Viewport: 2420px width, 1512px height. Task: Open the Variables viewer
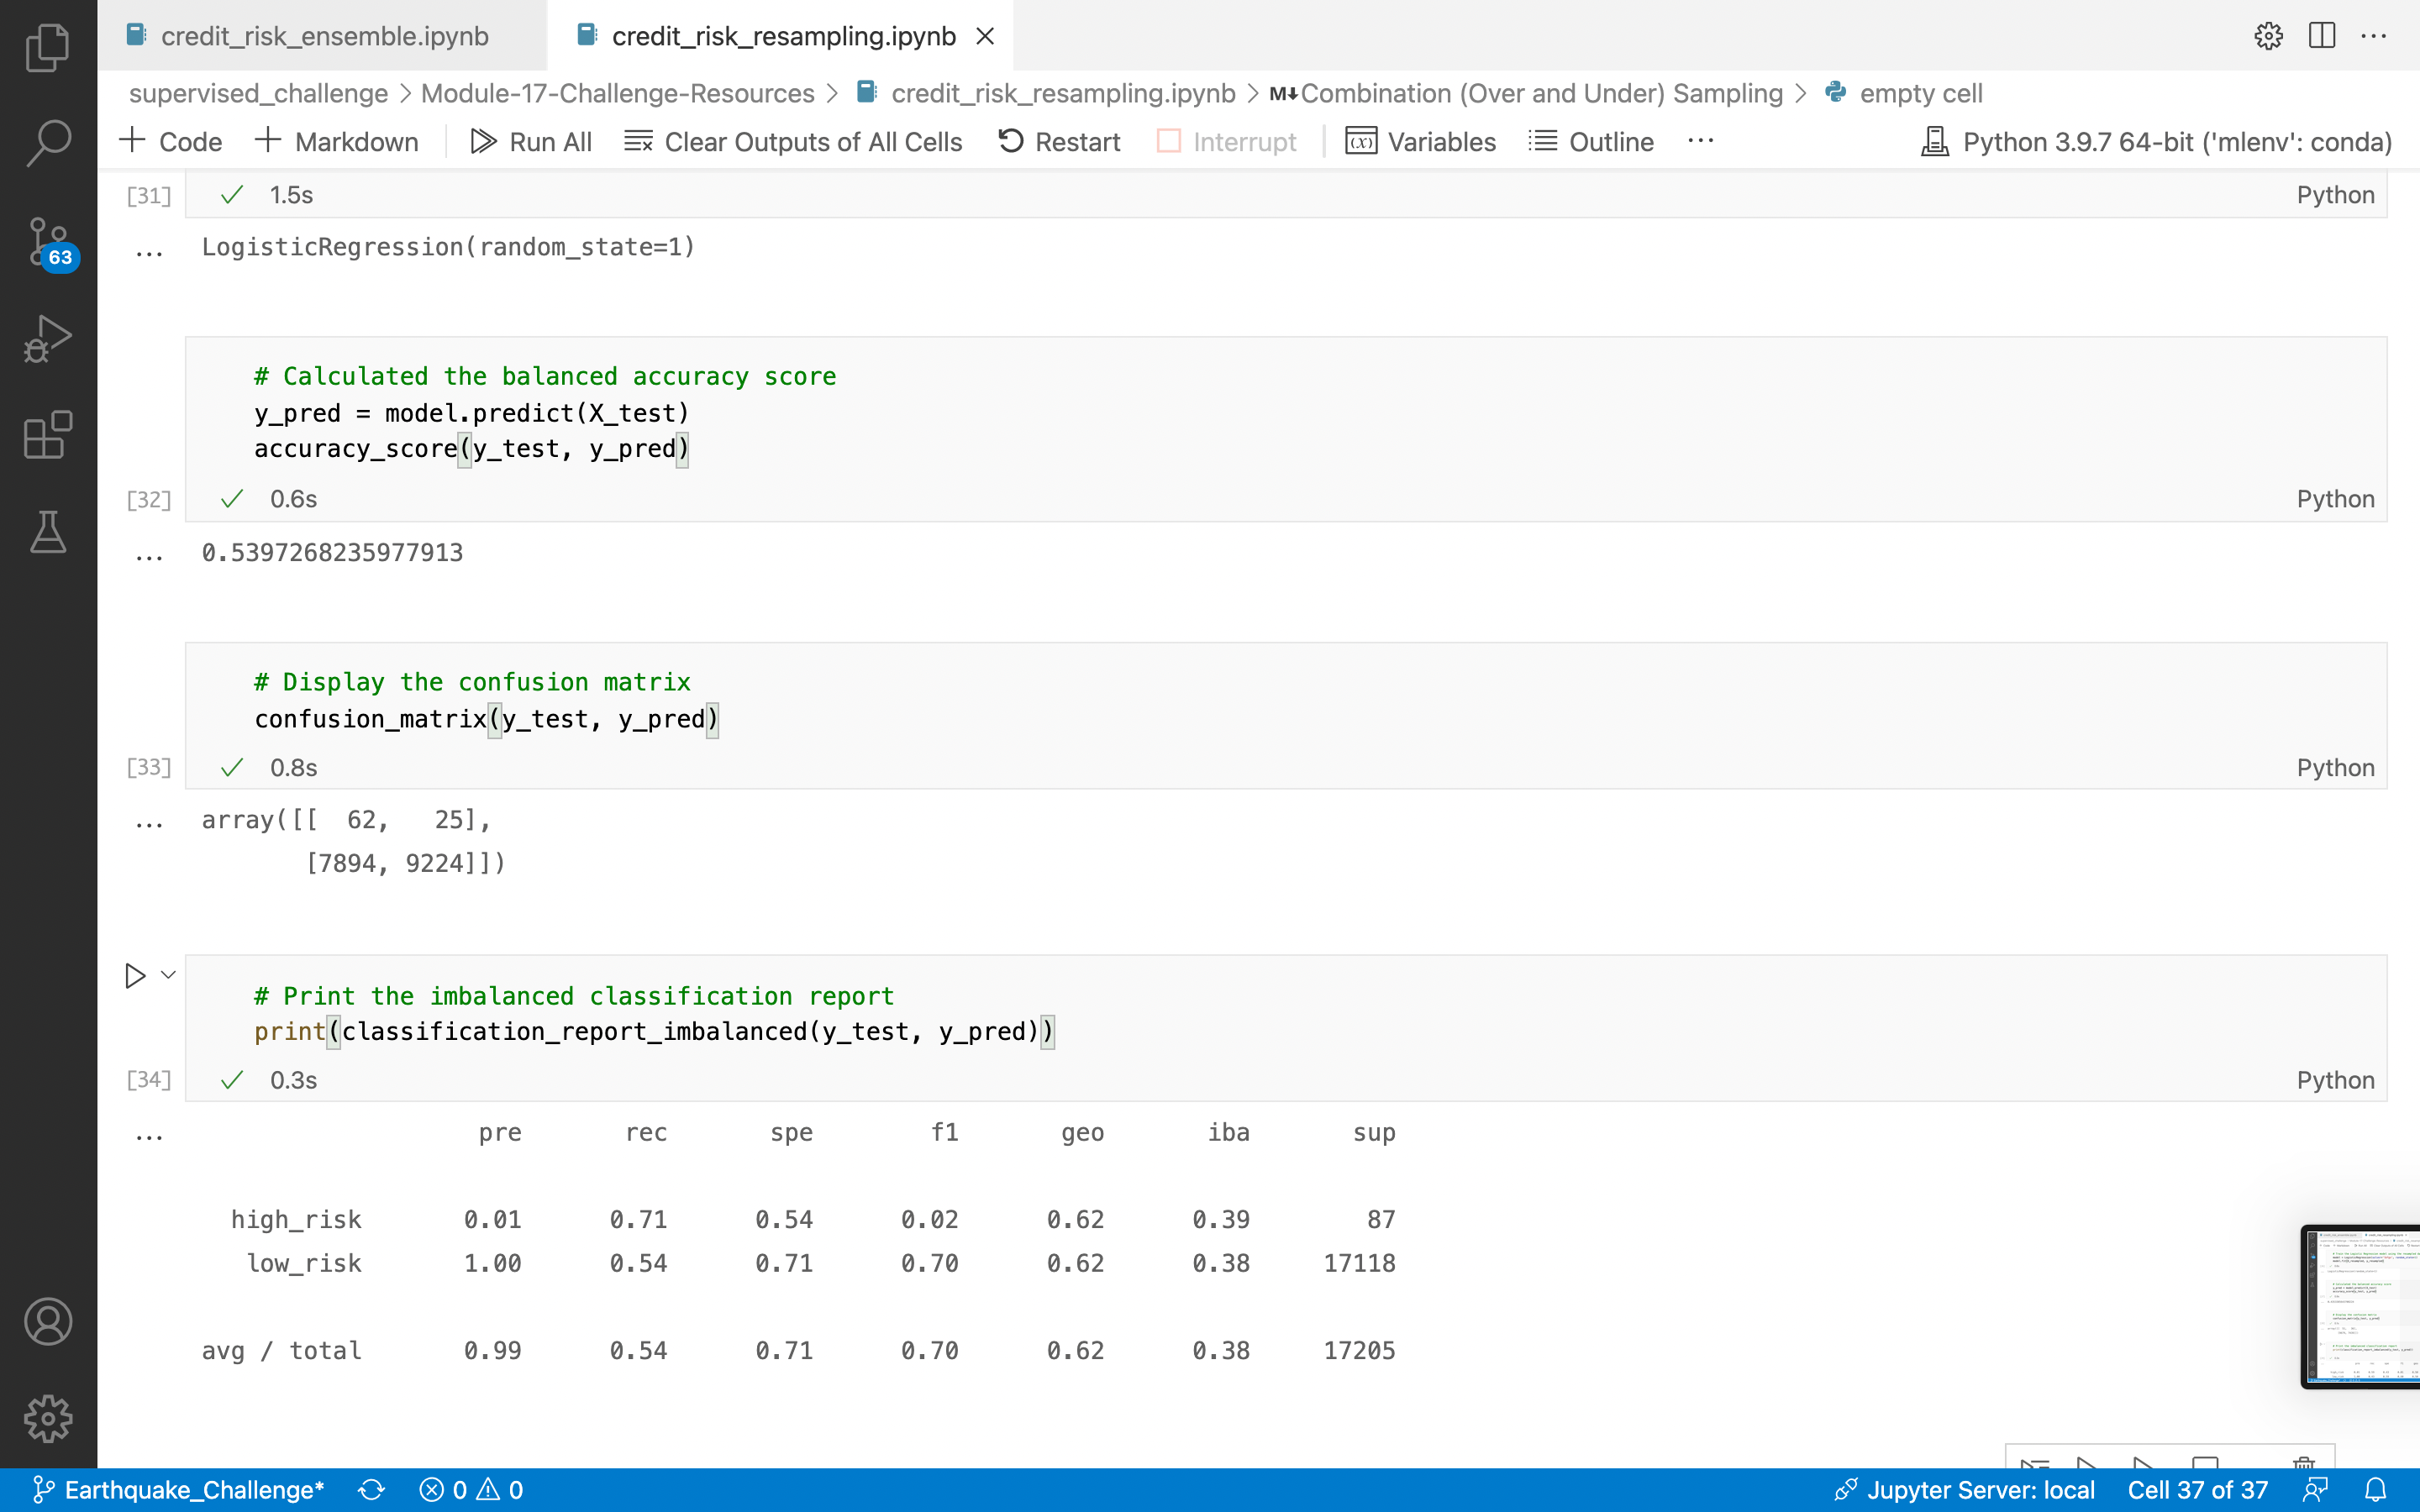click(x=1421, y=141)
